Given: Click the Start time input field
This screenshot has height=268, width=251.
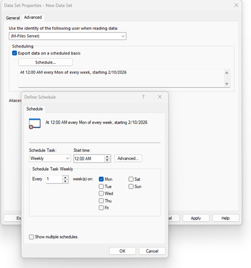Looking at the screenshot, I should 89,158.
